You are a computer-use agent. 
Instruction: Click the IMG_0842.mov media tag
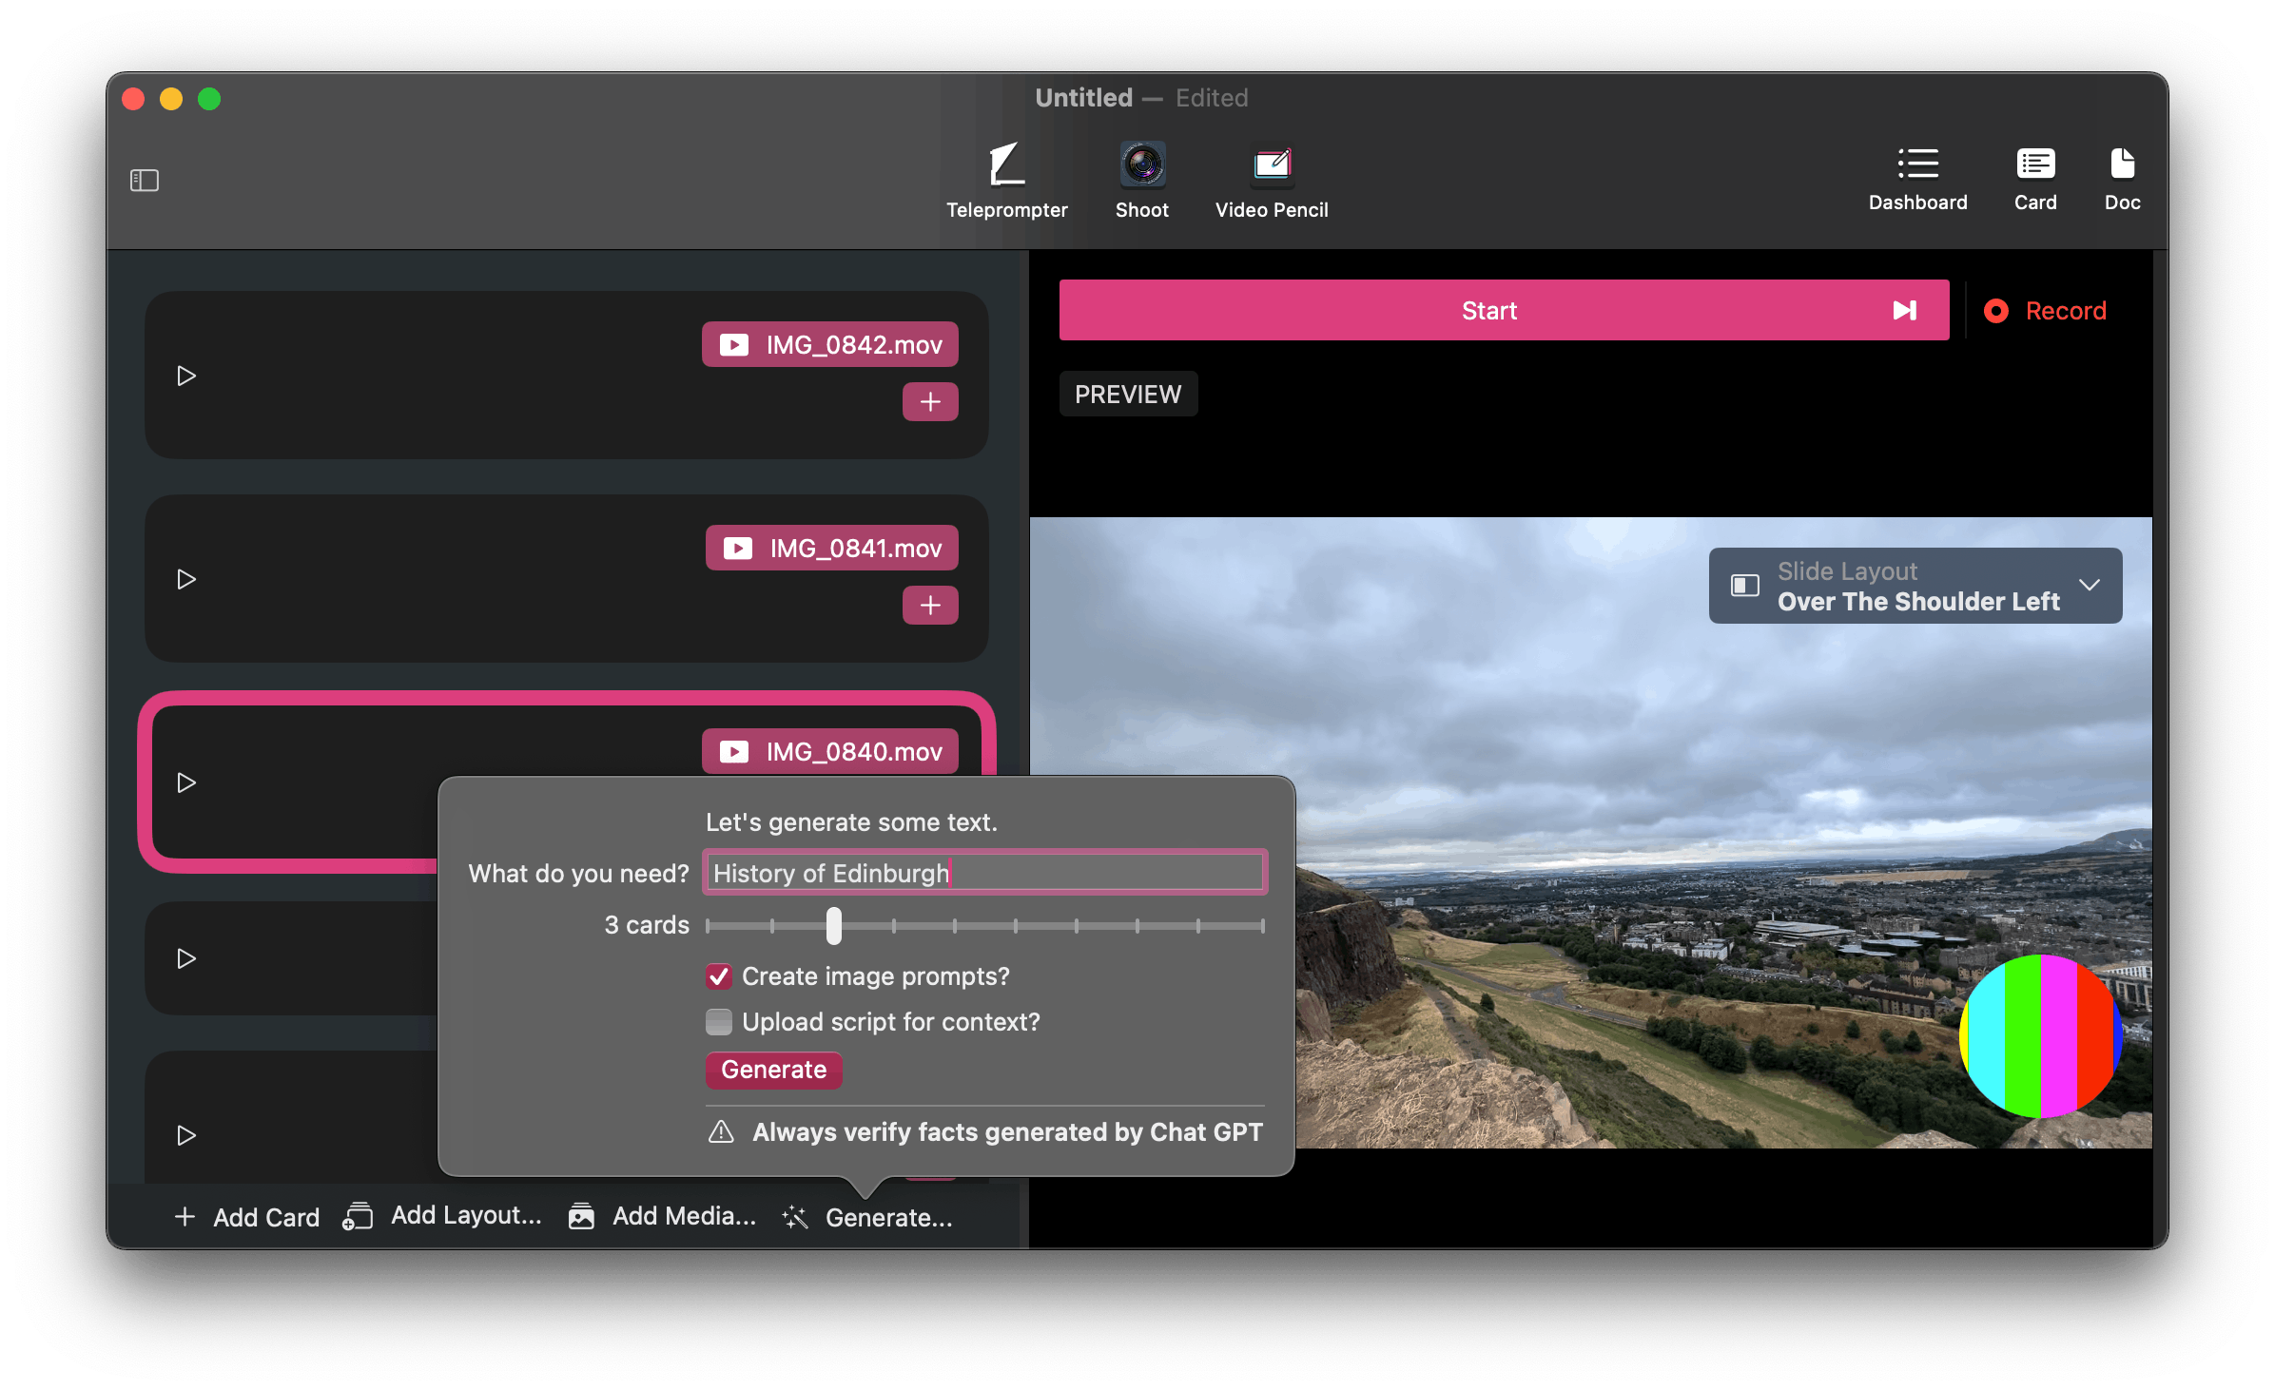pyautogui.click(x=829, y=344)
